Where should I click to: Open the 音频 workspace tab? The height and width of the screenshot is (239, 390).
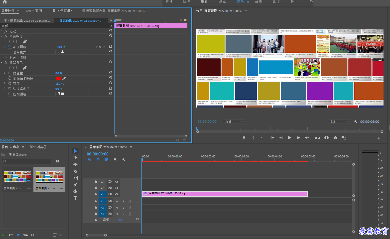(x=258, y=1)
